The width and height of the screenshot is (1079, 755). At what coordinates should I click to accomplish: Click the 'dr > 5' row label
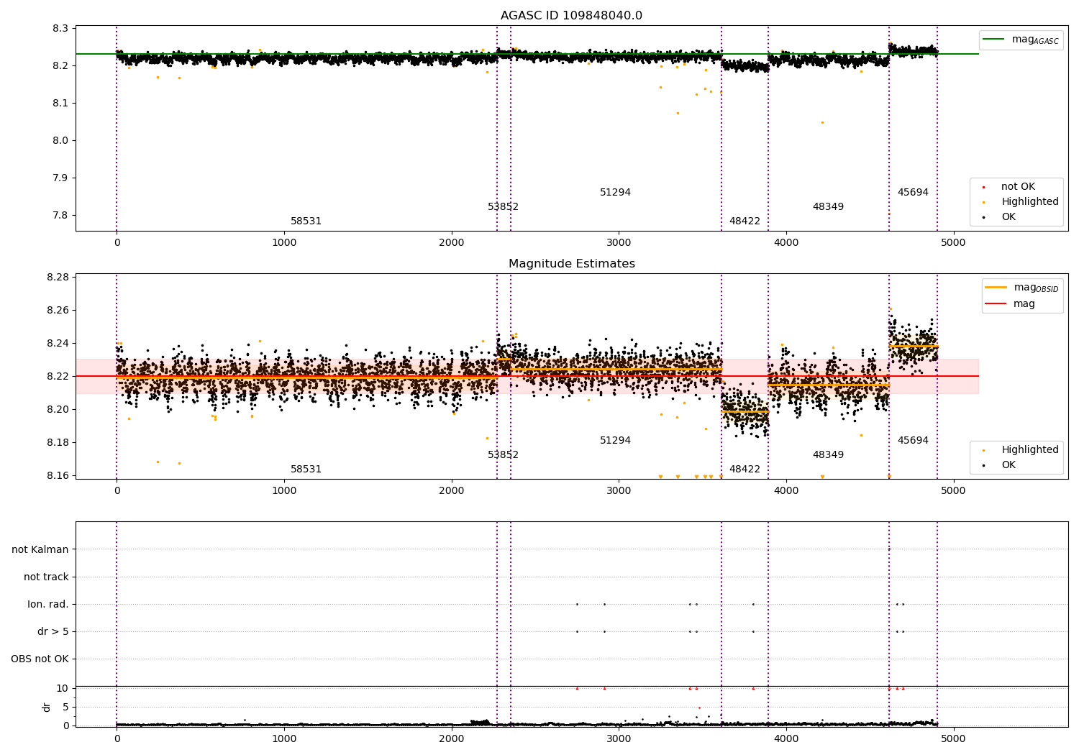coord(53,632)
